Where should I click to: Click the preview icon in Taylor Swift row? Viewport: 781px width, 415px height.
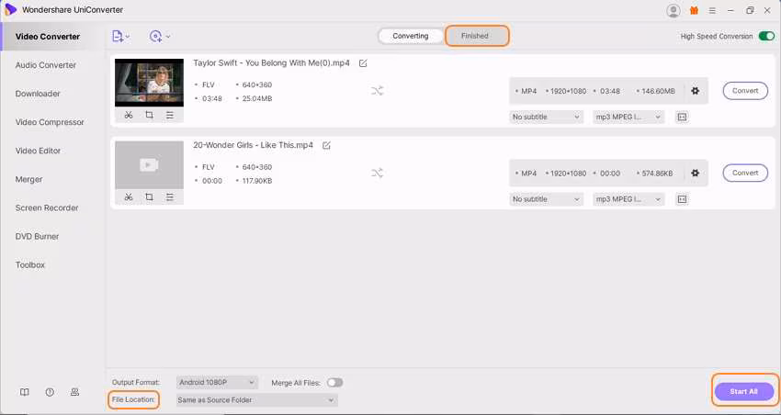[x=682, y=117]
